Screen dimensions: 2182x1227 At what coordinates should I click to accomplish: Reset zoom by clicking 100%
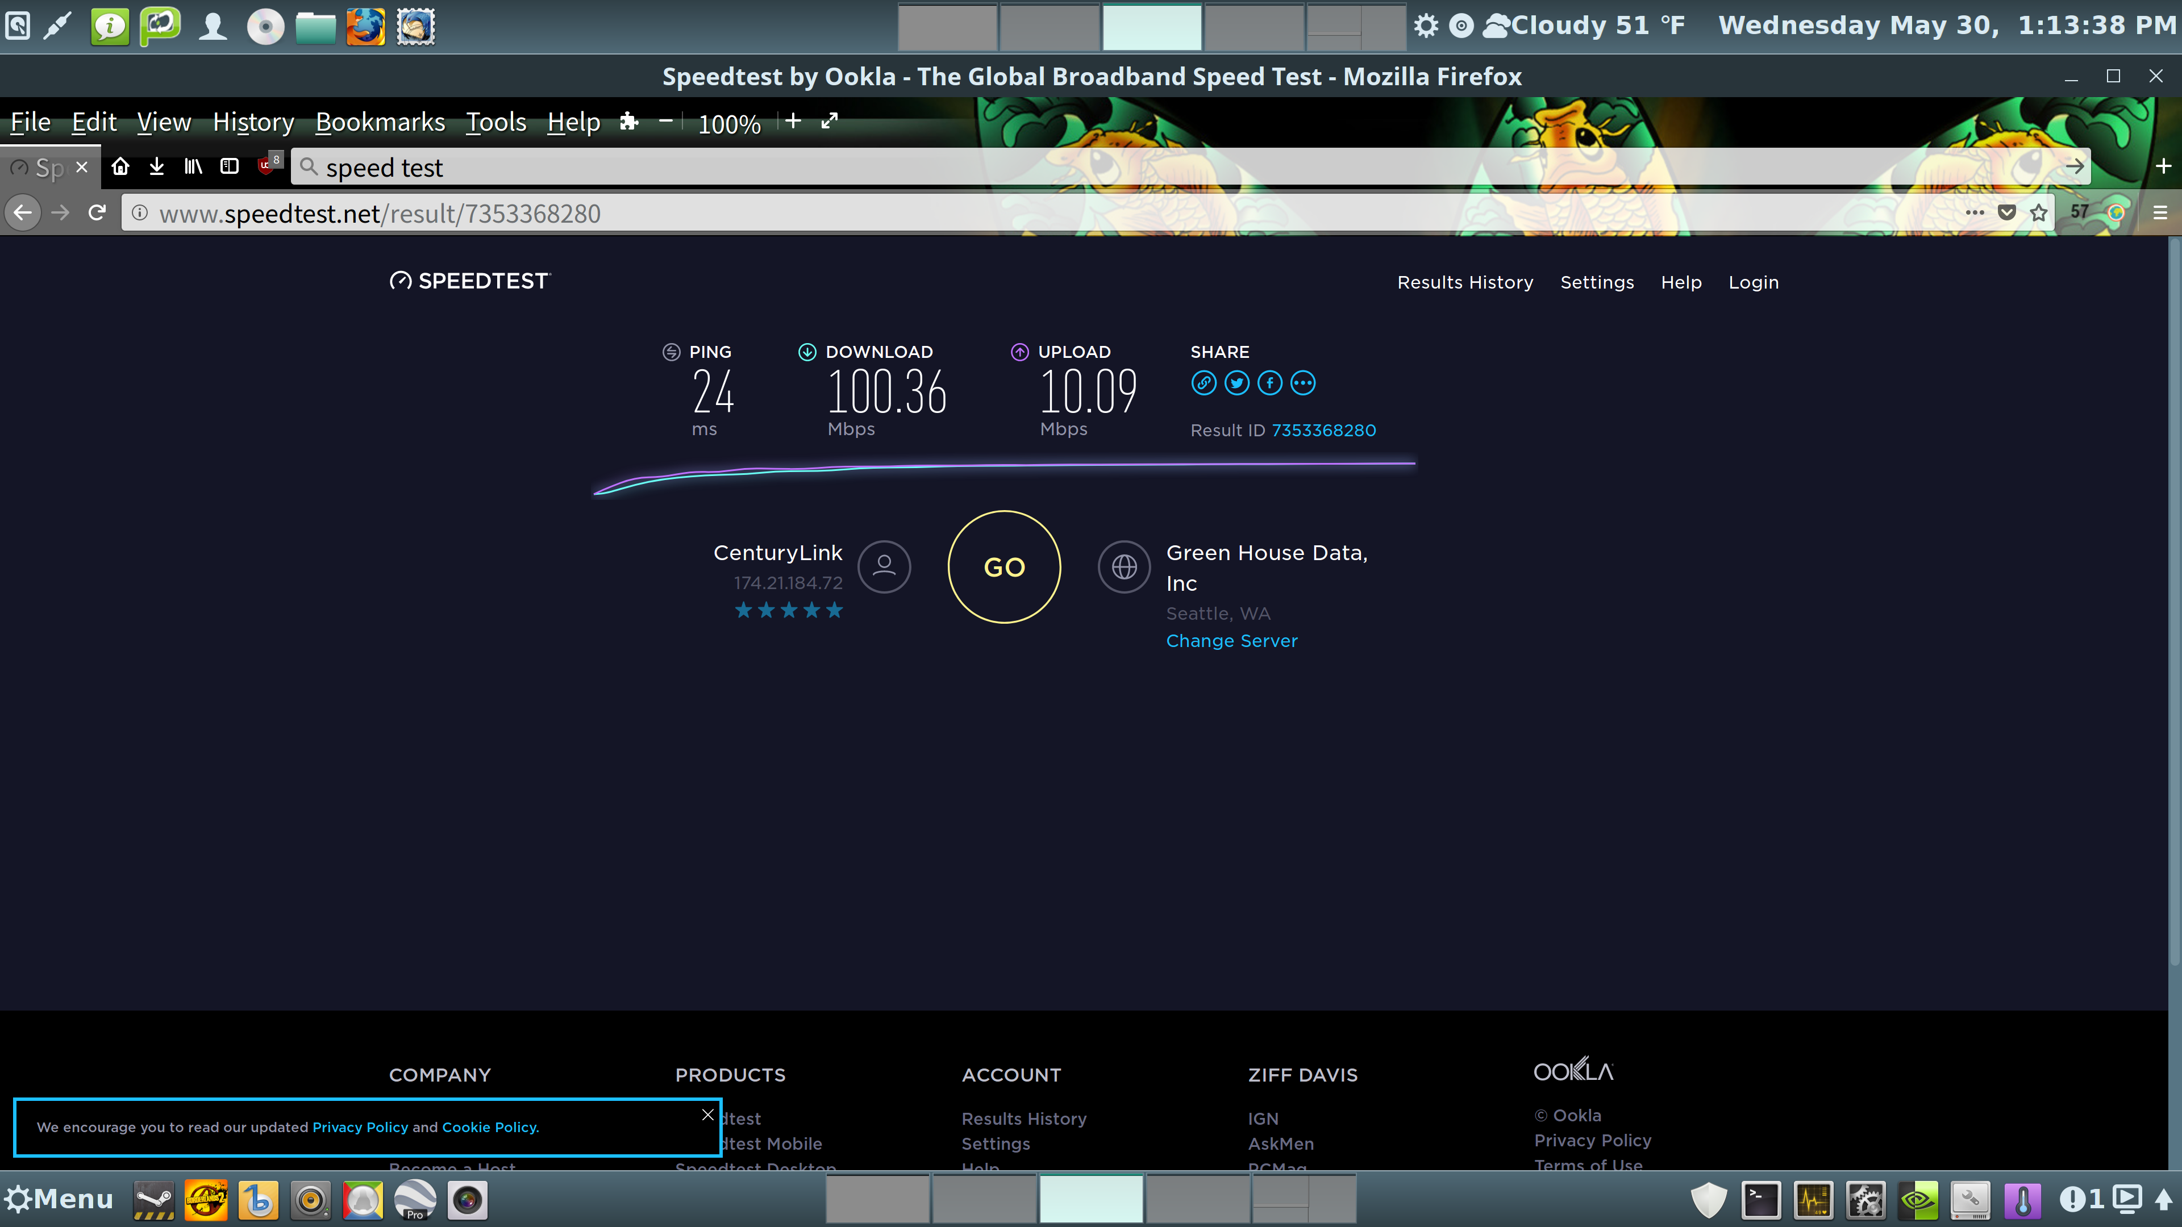728,124
